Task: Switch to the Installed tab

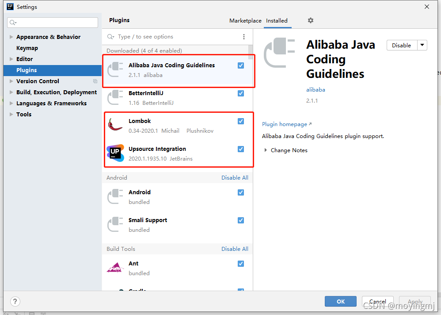Action: [x=277, y=20]
